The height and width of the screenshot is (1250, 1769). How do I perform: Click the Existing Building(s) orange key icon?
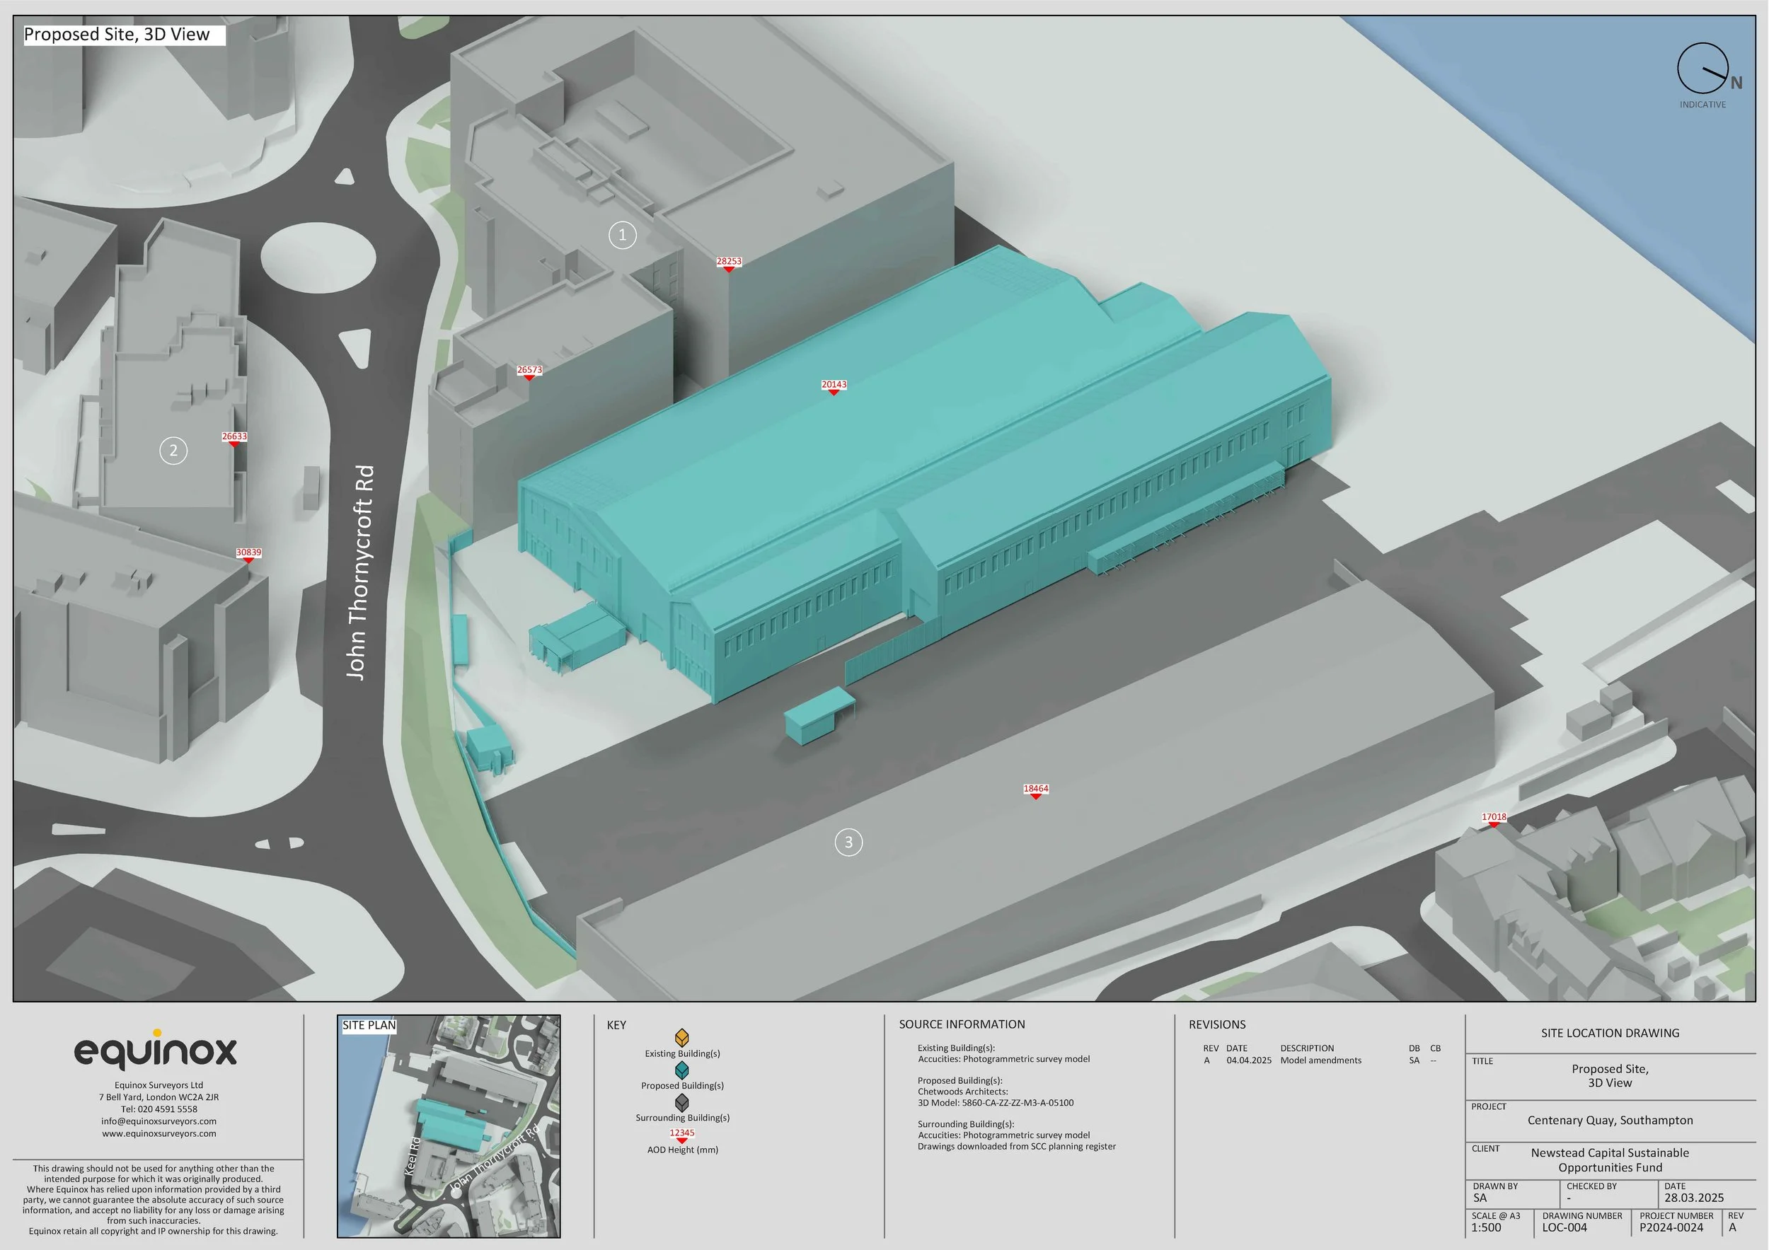pos(682,1038)
